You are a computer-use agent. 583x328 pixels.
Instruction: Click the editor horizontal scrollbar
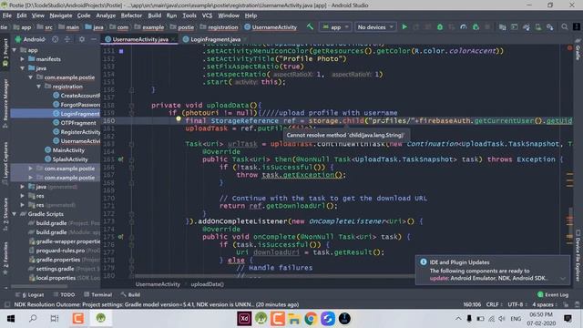tap(275, 276)
